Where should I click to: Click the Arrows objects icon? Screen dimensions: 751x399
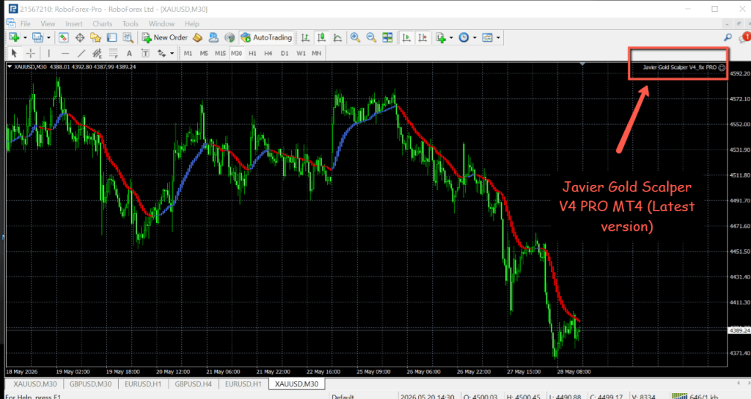click(x=162, y=53)
